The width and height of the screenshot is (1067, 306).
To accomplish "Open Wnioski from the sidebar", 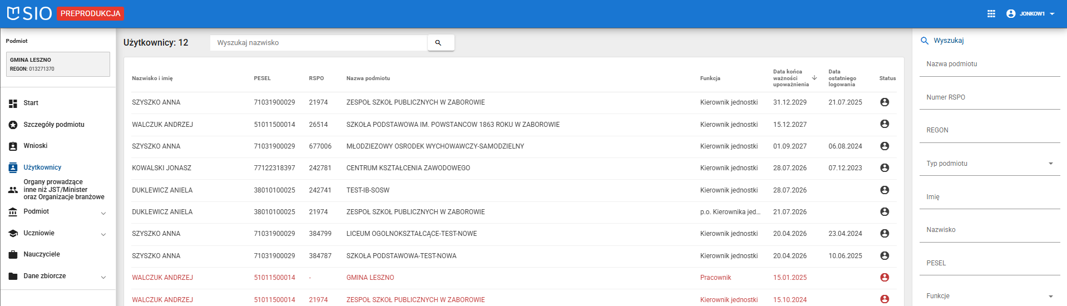I will 35,146.
